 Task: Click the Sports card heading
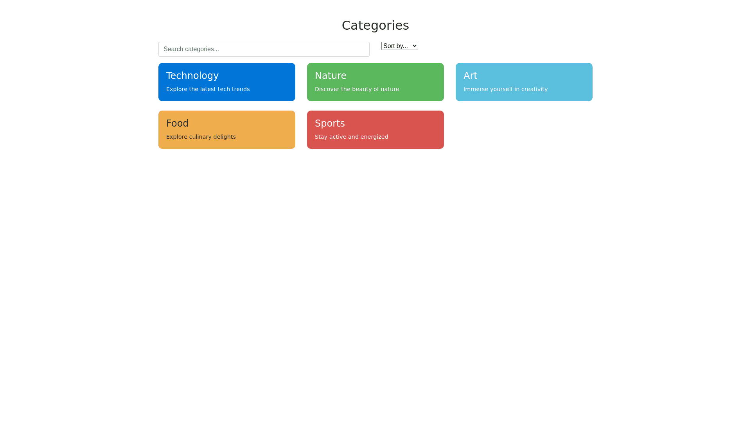330,123
